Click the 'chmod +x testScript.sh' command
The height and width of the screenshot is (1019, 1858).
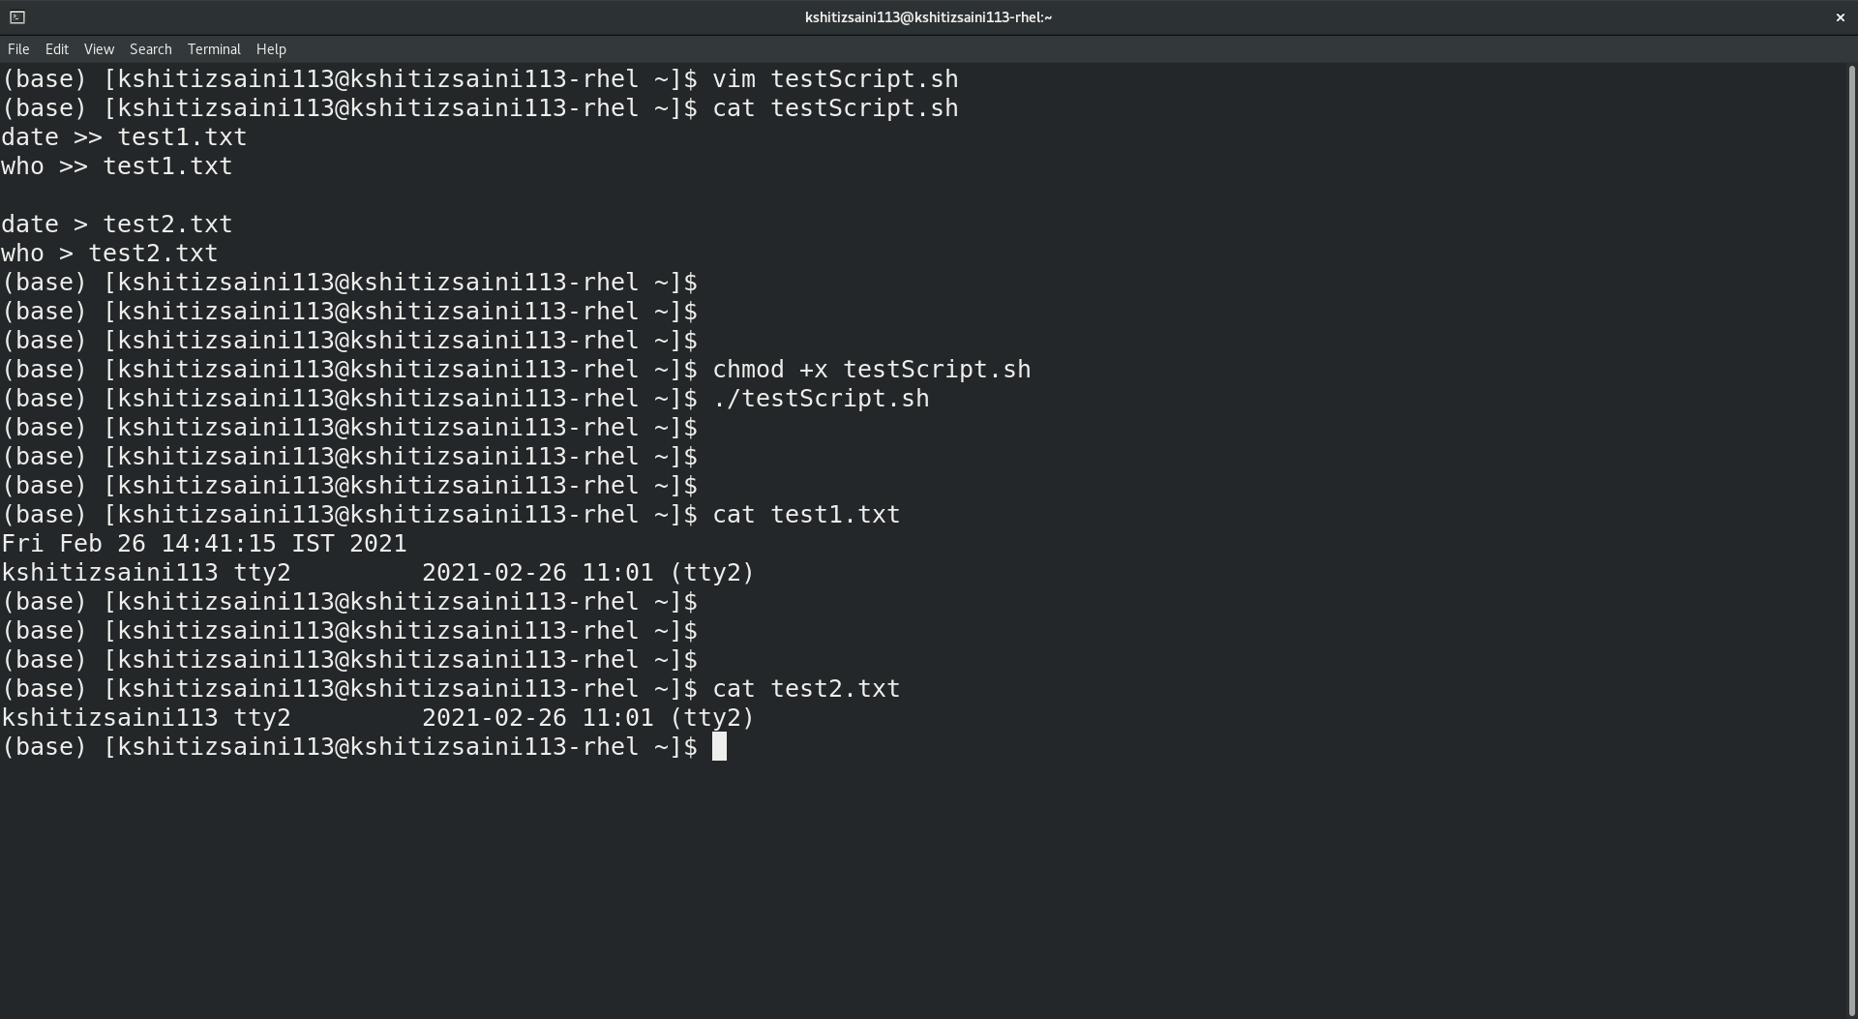(871, 370)
